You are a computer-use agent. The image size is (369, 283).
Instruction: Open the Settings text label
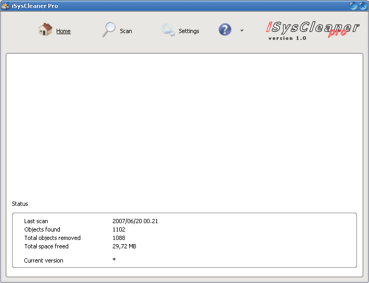189,31
